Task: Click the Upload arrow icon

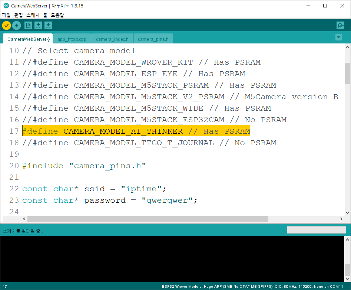Action: [17, 25]
